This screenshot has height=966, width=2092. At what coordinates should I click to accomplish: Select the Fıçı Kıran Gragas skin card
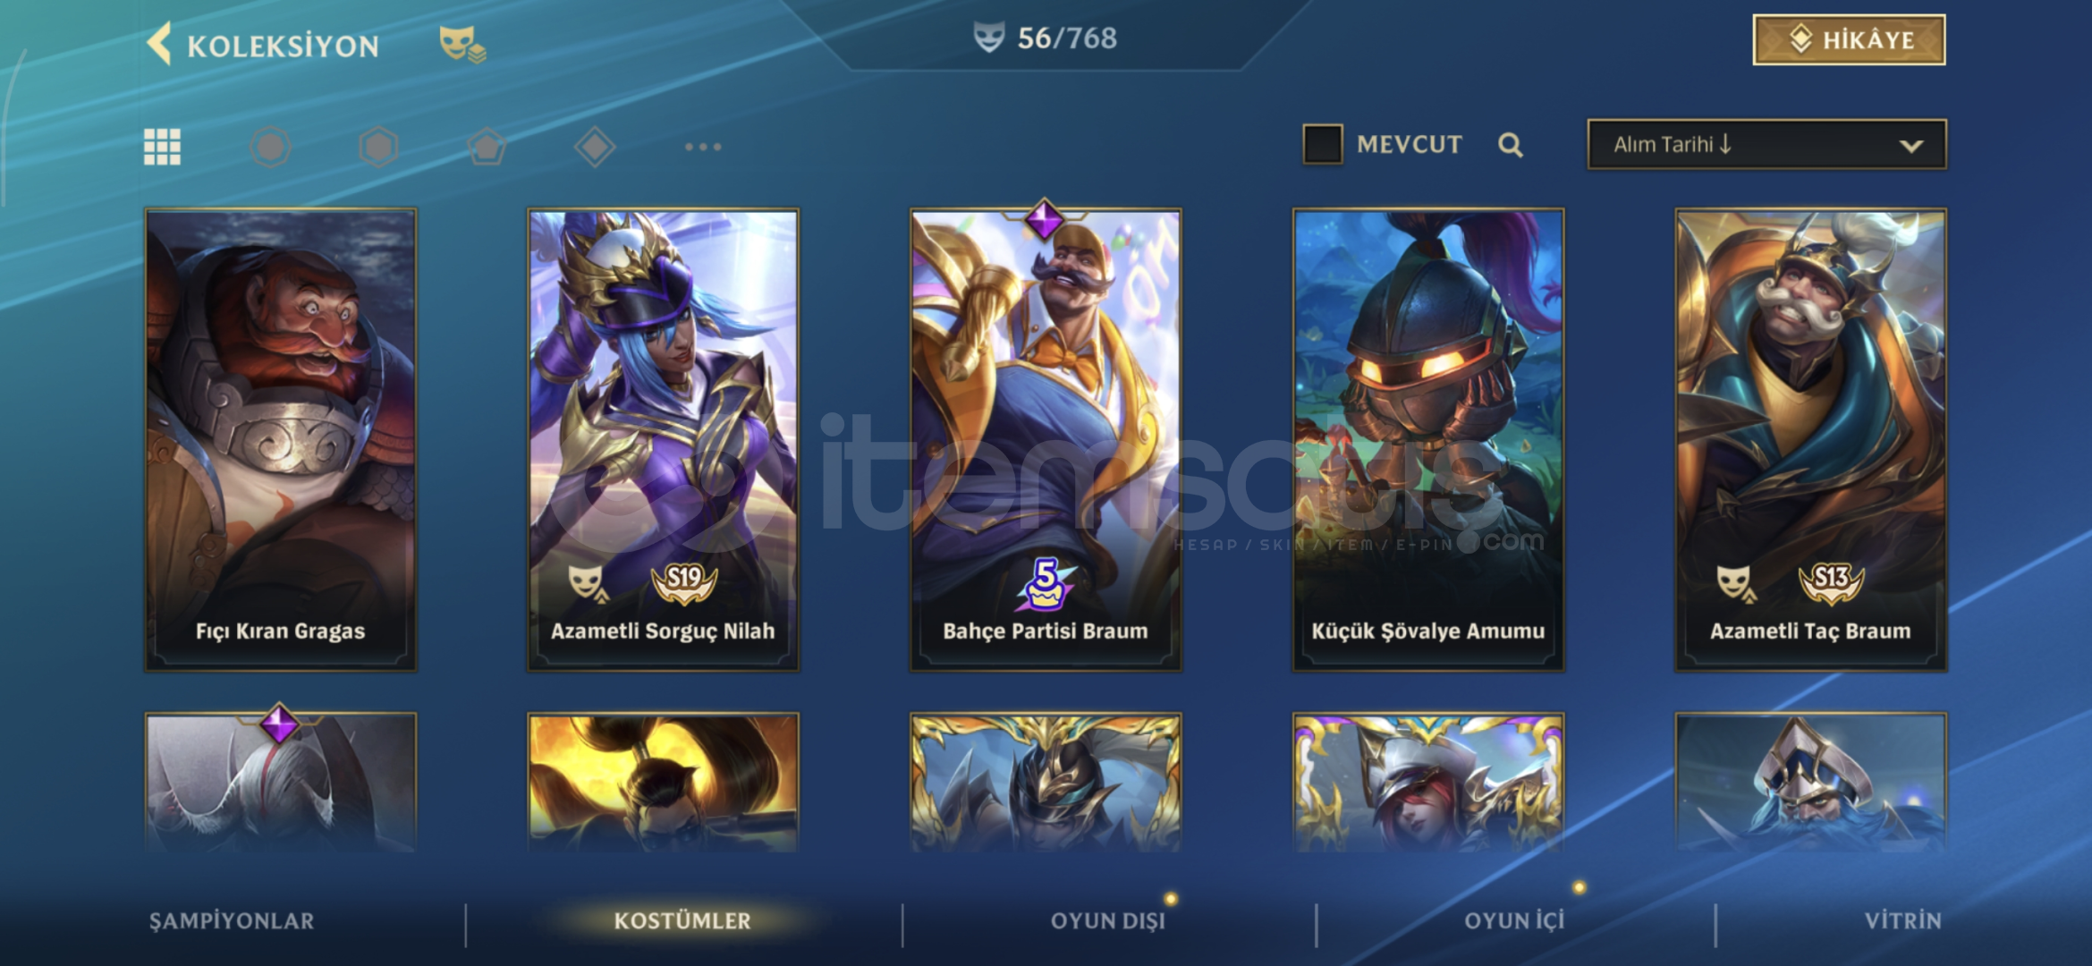(281, 440)
